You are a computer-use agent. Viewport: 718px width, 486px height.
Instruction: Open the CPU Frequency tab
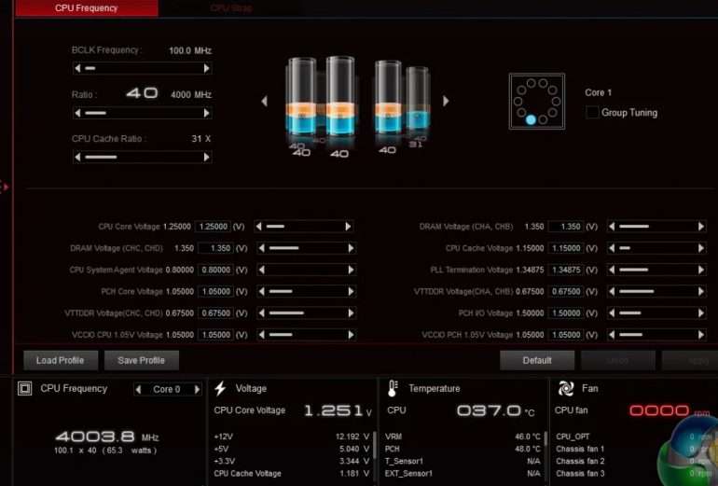(x=87, y=8)
